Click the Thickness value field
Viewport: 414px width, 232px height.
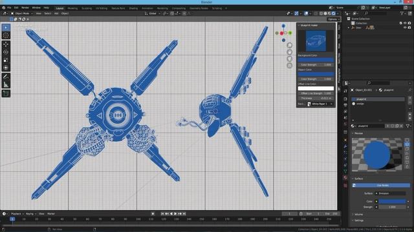[316, 98]
